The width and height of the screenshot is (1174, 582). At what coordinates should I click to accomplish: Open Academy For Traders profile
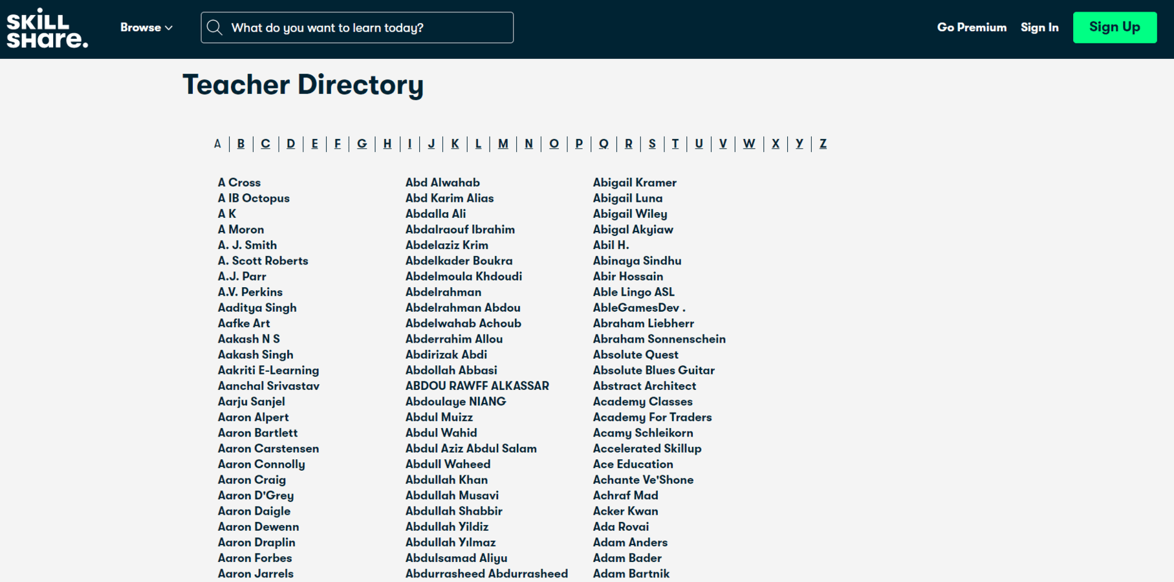tap(652, 417)
